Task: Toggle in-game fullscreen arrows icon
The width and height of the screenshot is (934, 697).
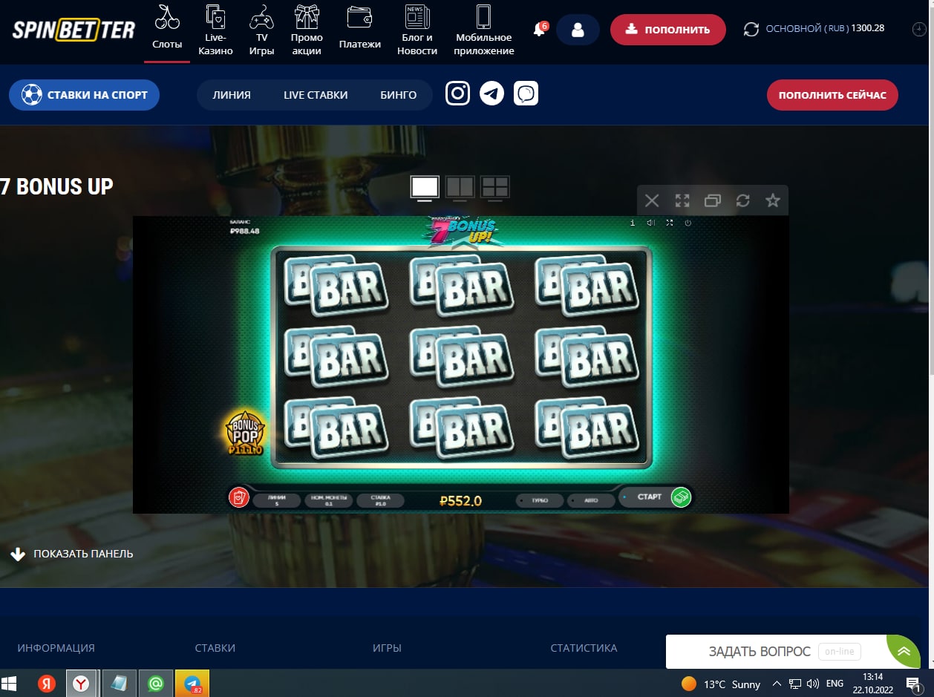Action: point(670,223)
